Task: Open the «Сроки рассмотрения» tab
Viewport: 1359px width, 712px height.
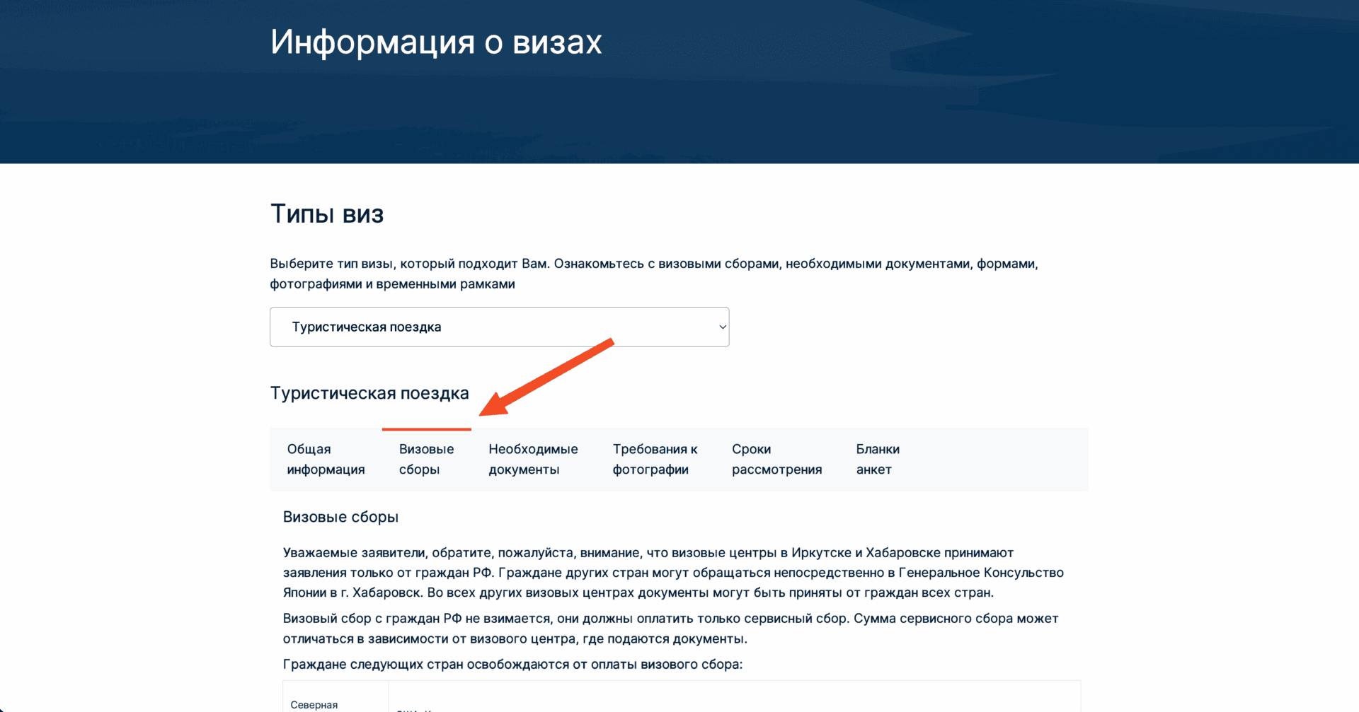Action: click(776, 459)
